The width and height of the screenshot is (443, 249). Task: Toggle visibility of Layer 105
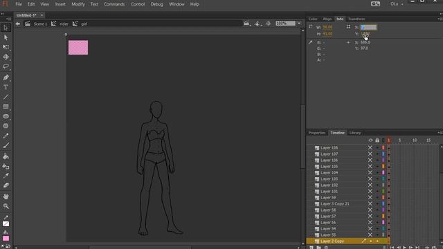coord(370,166)
